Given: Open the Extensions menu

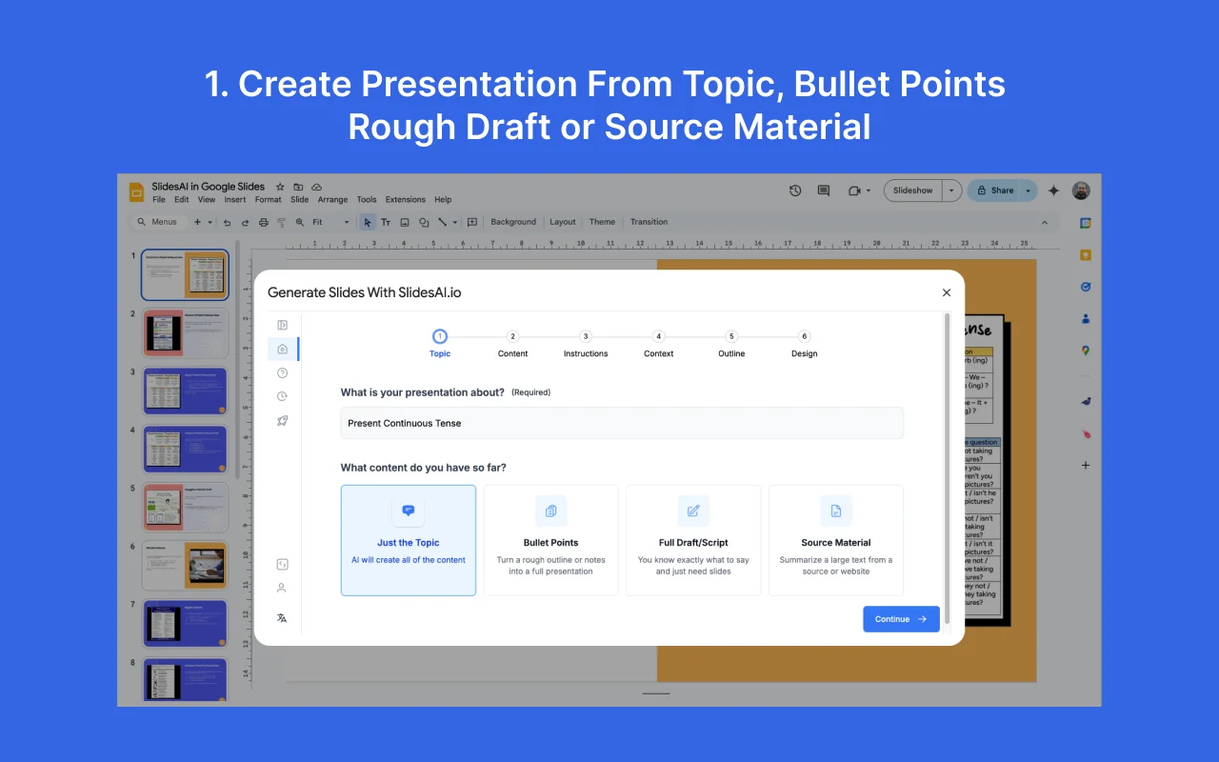Looking at the screenshot, I should (405, 200).
